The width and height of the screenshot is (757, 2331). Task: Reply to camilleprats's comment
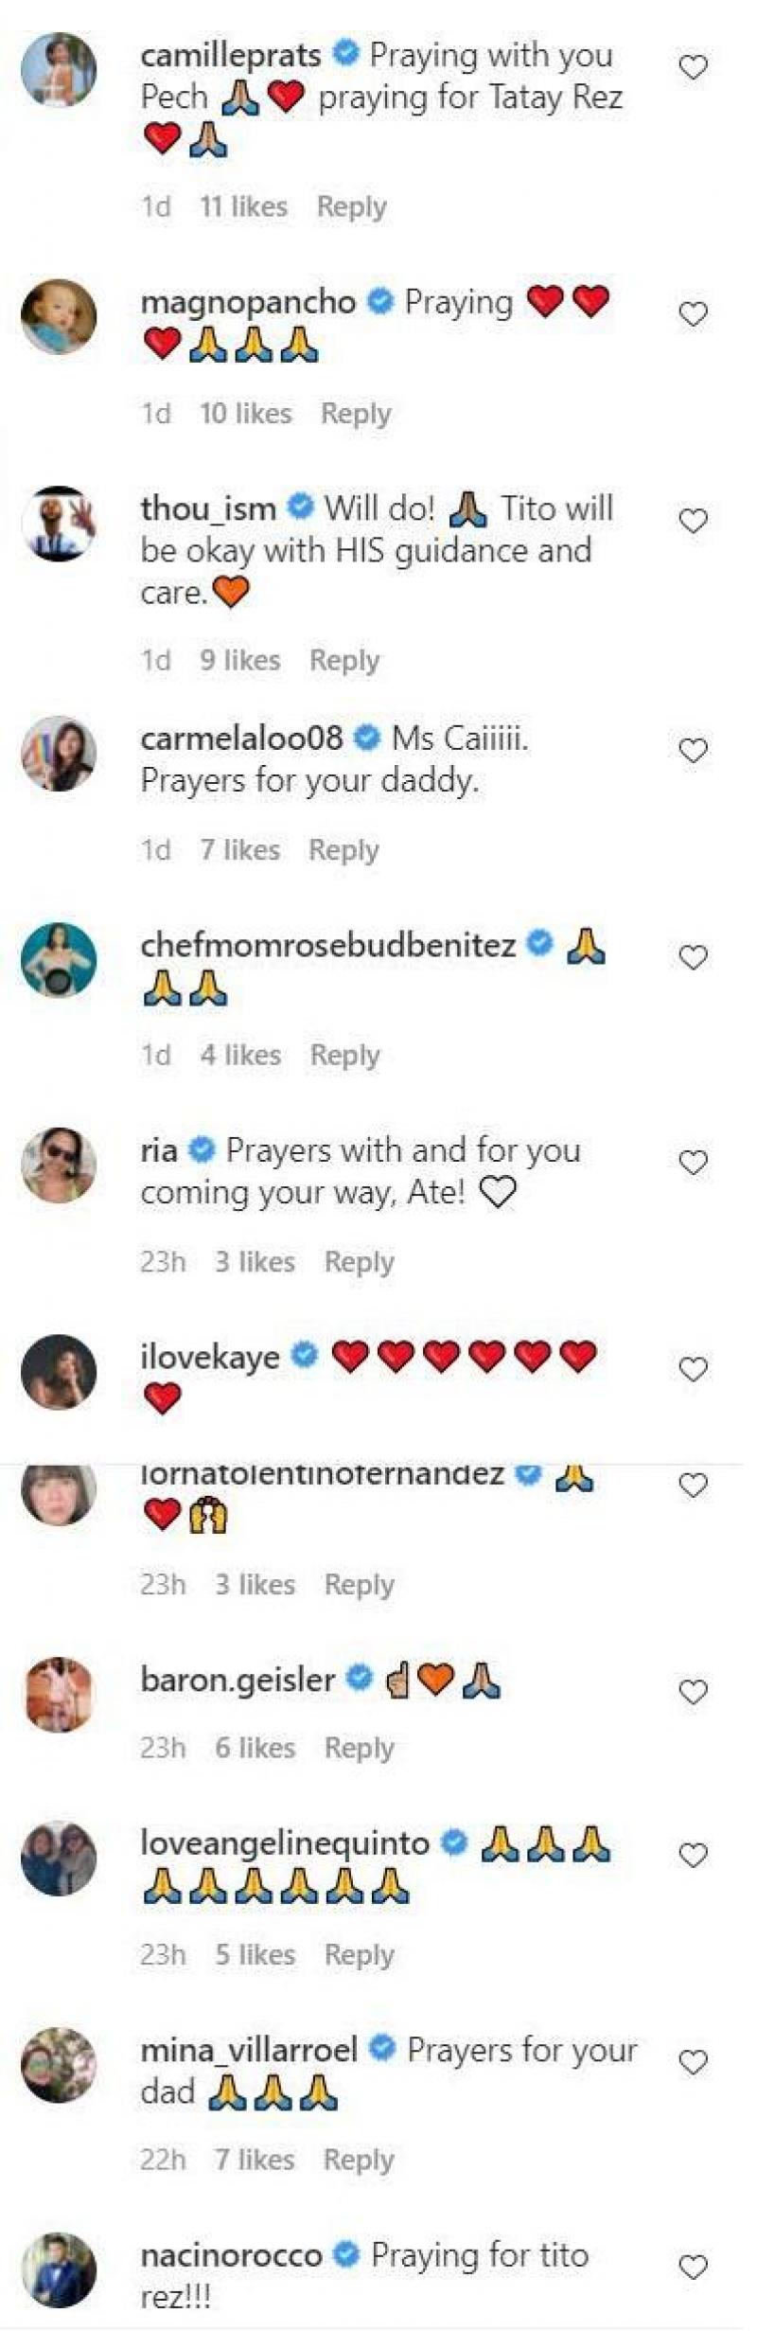(x=351, y=206)
